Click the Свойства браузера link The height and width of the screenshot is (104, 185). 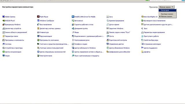pyautogui.click(x=151, y=40)
